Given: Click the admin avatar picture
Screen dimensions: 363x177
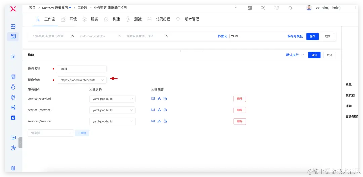Looking at the screenshot, I should point(309,8).
